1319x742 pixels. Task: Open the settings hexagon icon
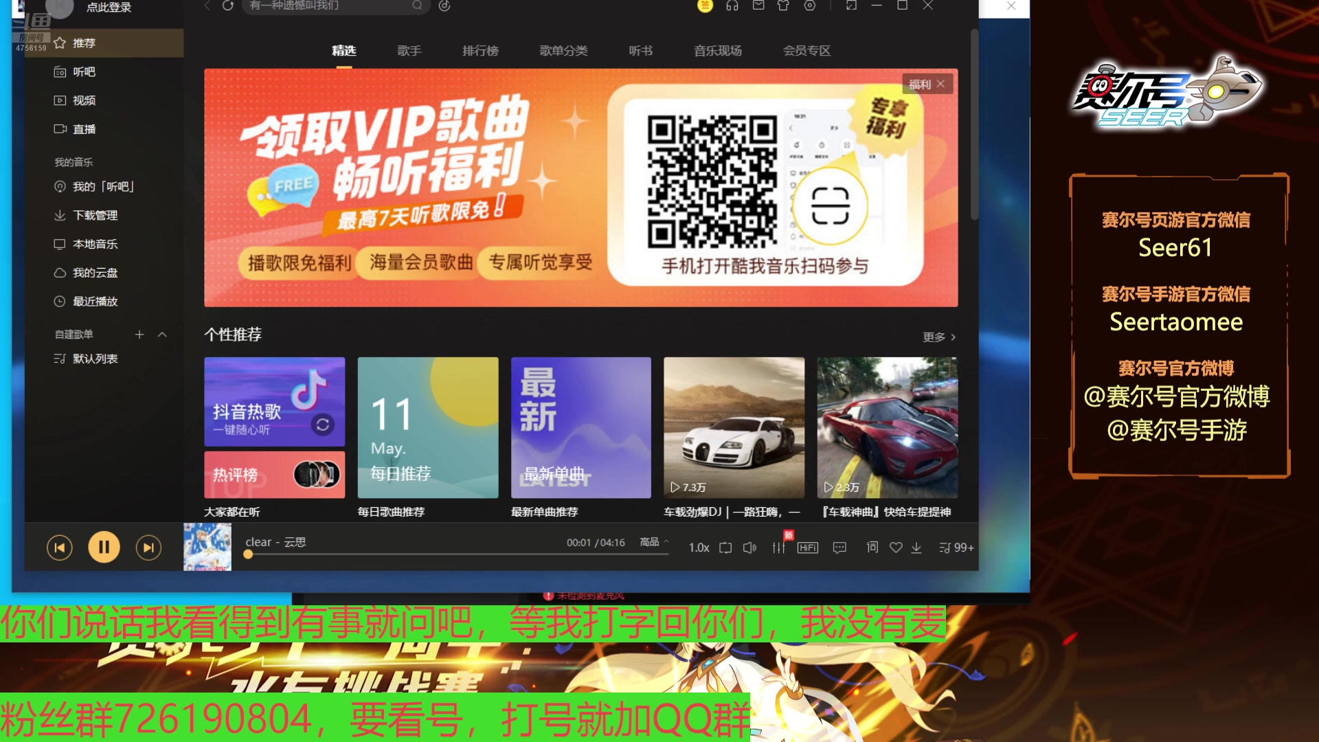click(810, 5)
